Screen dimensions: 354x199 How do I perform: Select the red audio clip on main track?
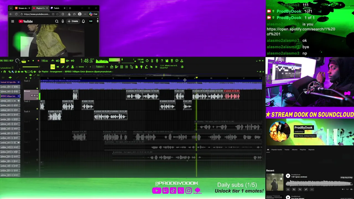click(232, 95)
